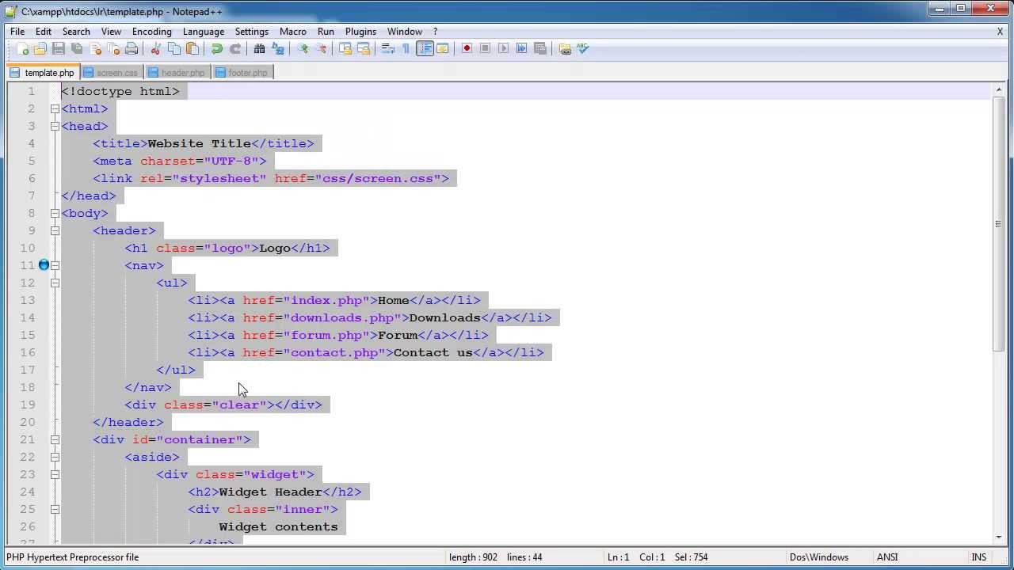Viewport: 1014px width, 570px height.
Task: Click the macro Playback icon
Action: (503, 48)
